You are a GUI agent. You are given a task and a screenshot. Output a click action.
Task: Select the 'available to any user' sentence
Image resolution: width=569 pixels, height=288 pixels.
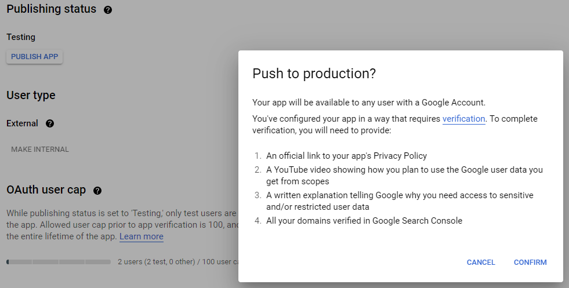[x=369, y=103]
